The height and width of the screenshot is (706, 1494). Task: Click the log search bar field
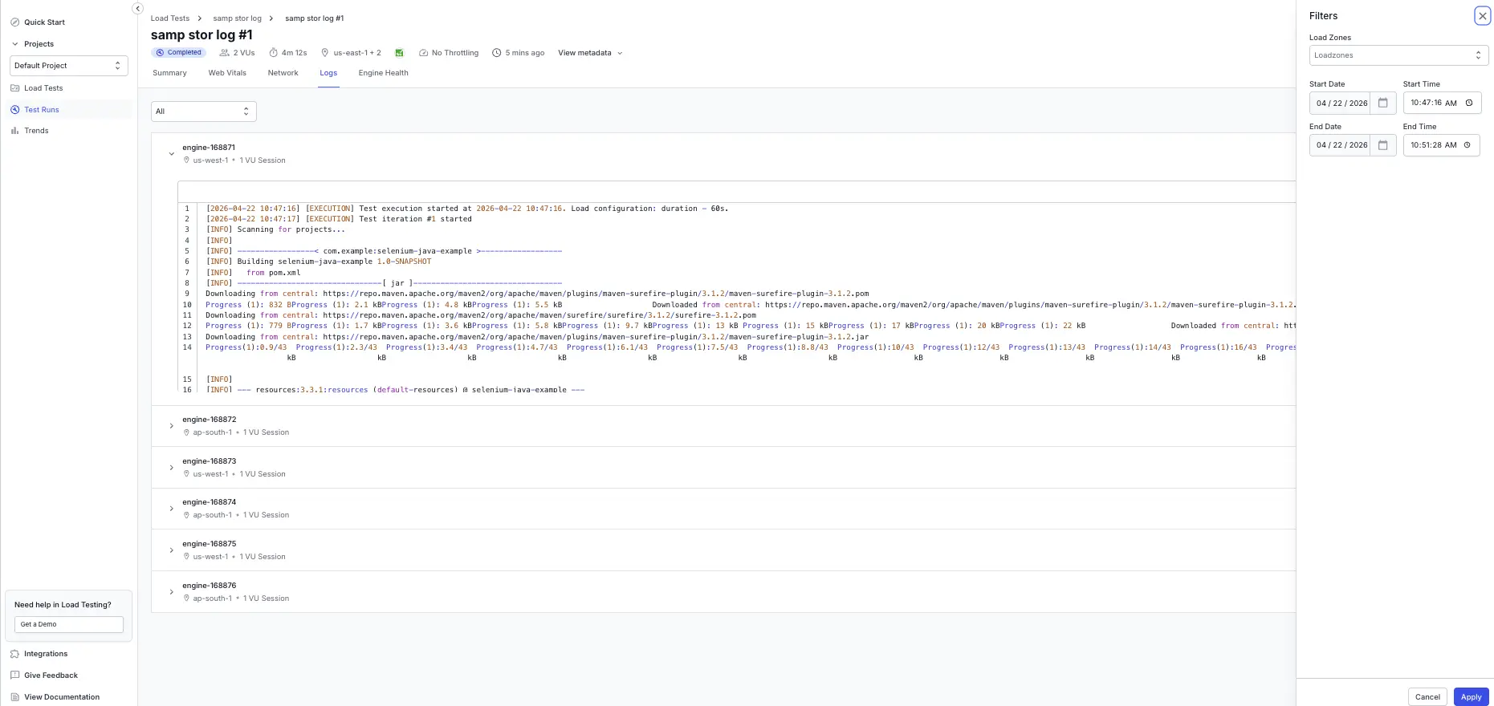736,192
